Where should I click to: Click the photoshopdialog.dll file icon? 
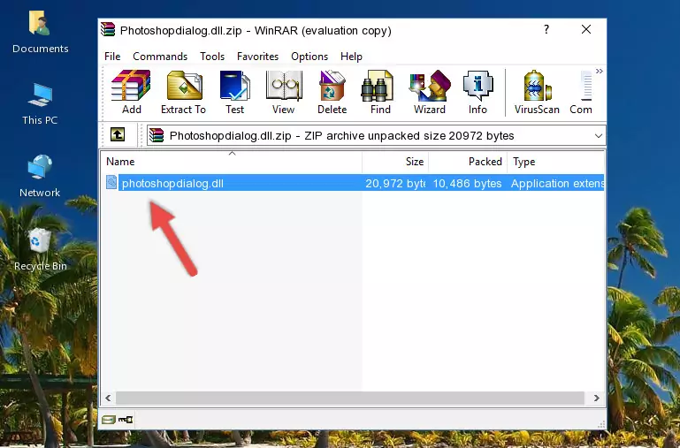tap(111, 182)
